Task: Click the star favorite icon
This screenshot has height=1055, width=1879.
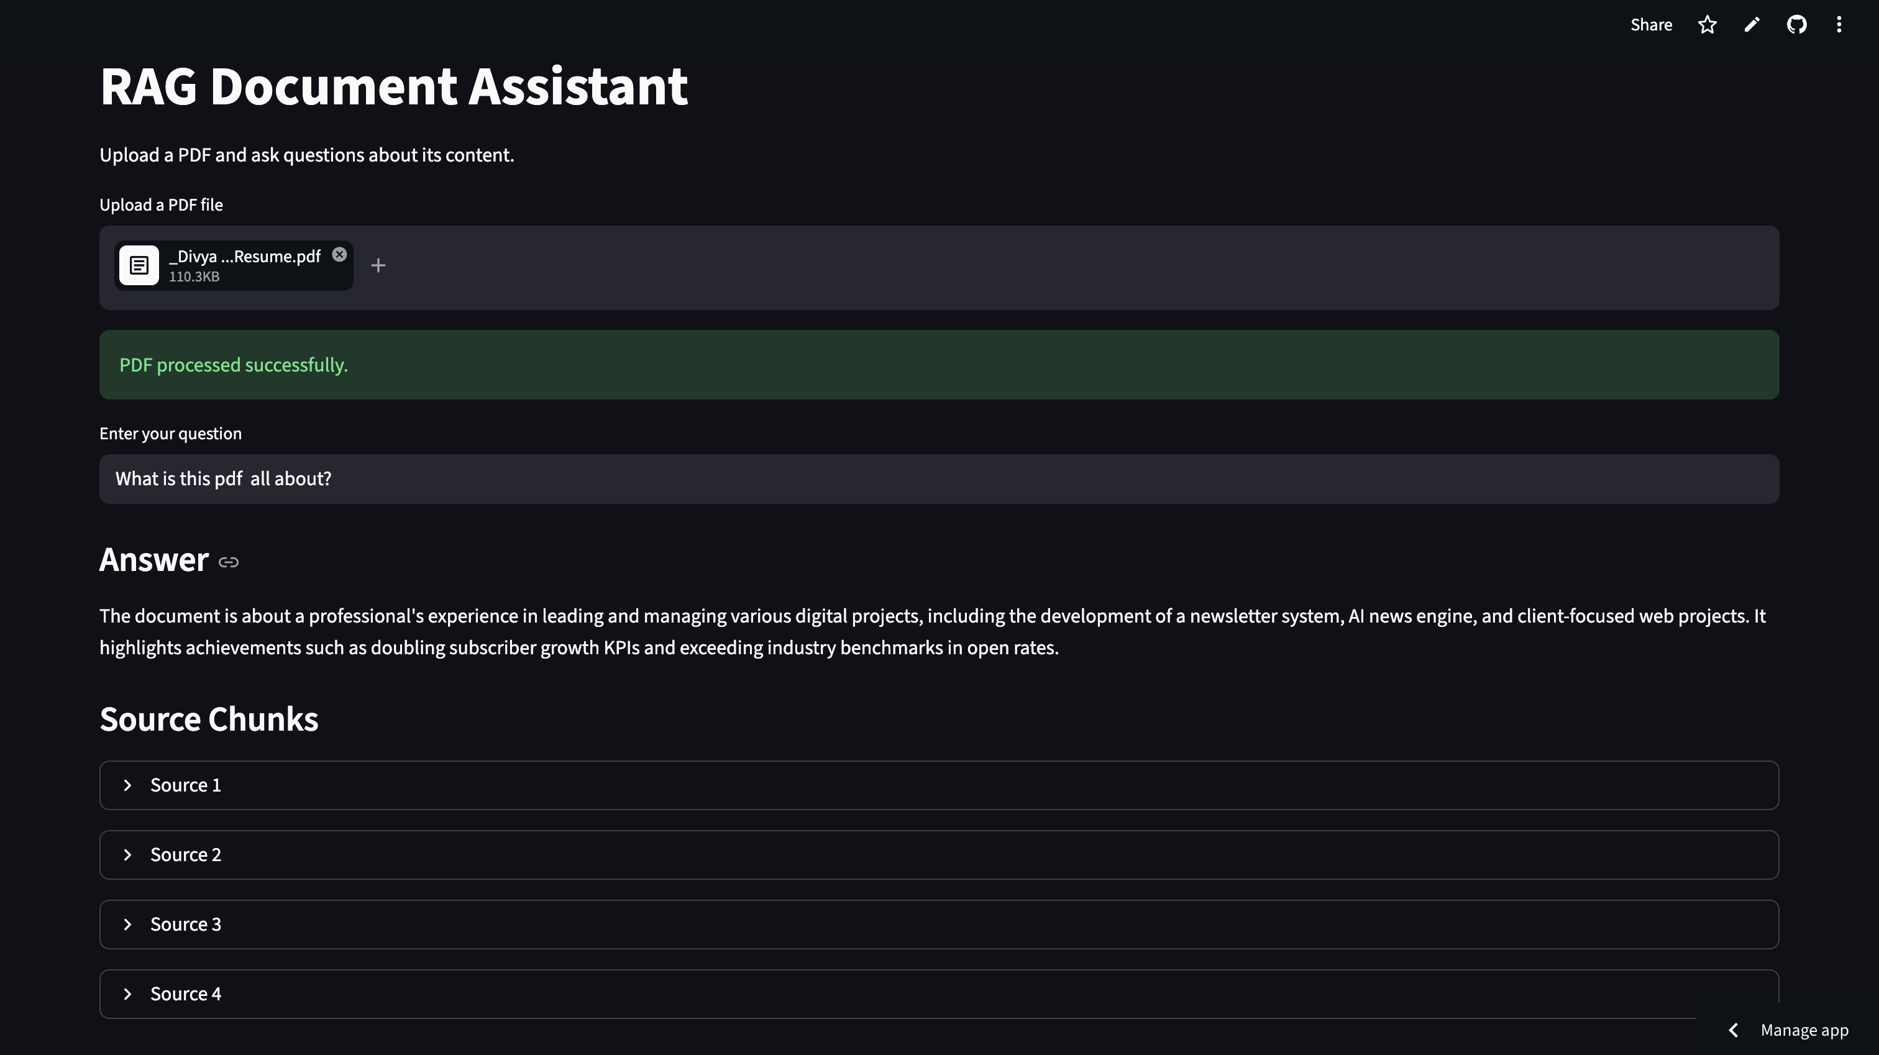Action: 1707,25
